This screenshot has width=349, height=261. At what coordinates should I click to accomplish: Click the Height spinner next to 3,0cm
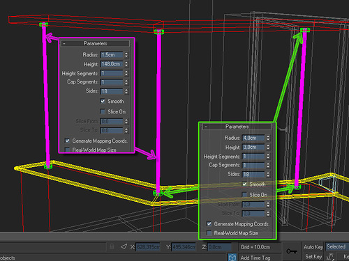pyautogui.click(x=268, y=147)
